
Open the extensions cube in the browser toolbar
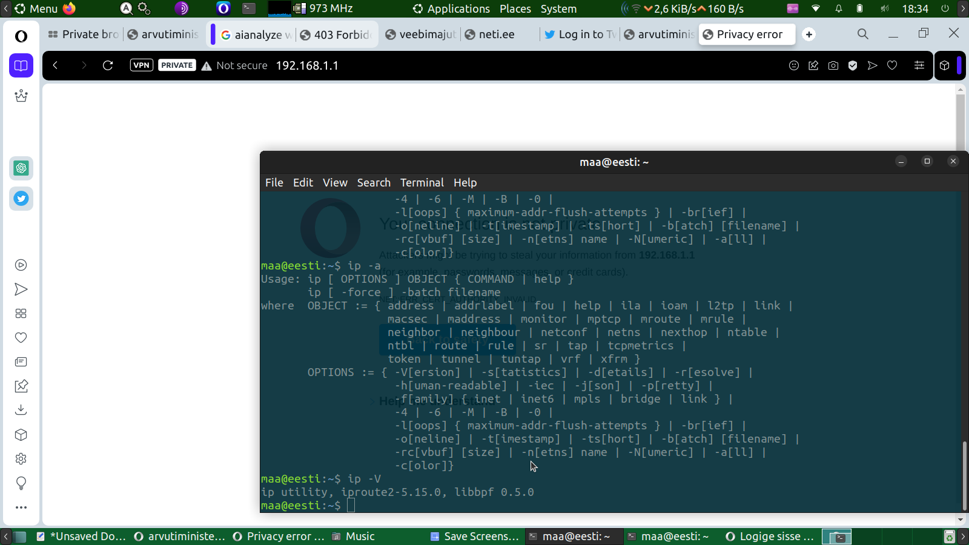pos(945,65)
